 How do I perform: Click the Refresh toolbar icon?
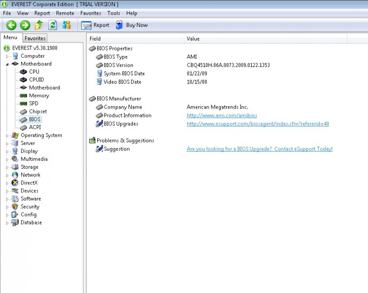click(53, 25)
